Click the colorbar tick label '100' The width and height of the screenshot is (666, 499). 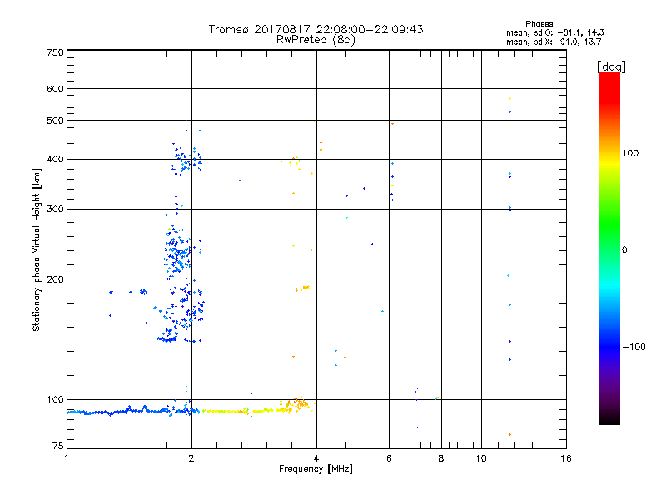[630, 153]
